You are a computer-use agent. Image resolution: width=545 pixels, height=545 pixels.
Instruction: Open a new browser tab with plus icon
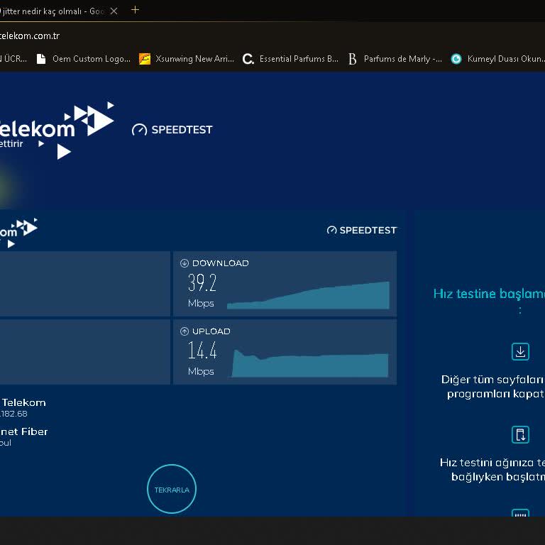pos(136,10)
